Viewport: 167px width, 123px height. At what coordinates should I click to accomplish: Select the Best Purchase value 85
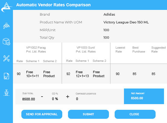(x=135, y=74)
